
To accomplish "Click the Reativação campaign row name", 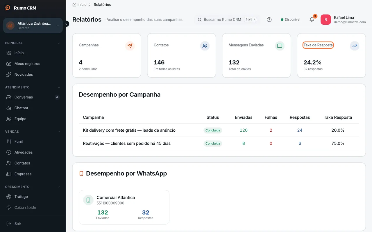I will pos(127,143).
